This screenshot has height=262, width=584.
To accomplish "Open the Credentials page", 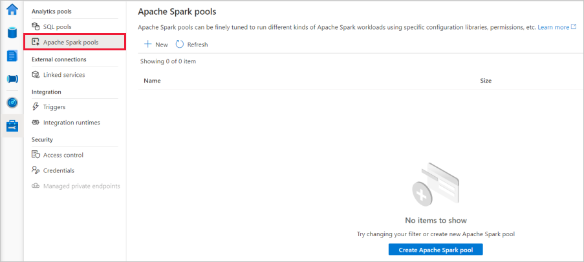I will (x=58, y=170).
